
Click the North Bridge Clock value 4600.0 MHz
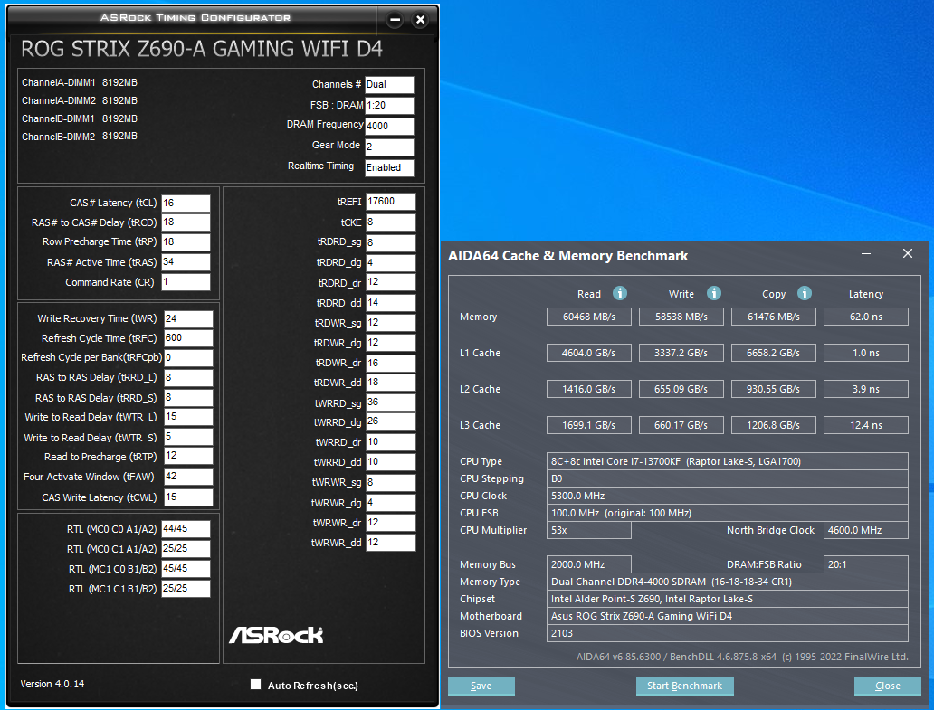coord(866,530)
